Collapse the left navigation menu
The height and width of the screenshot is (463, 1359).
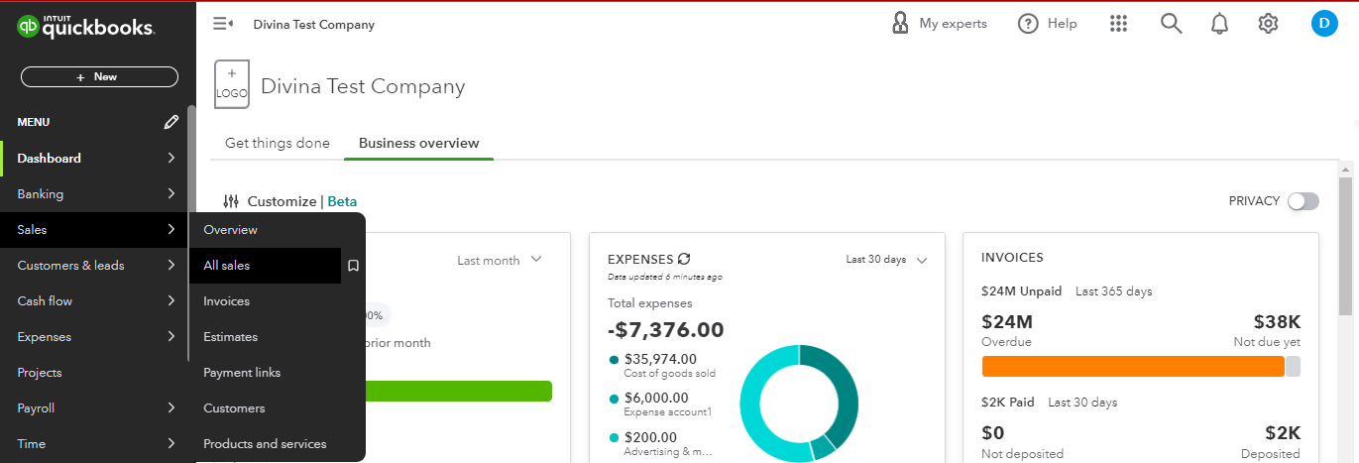[x=223, y=24]
